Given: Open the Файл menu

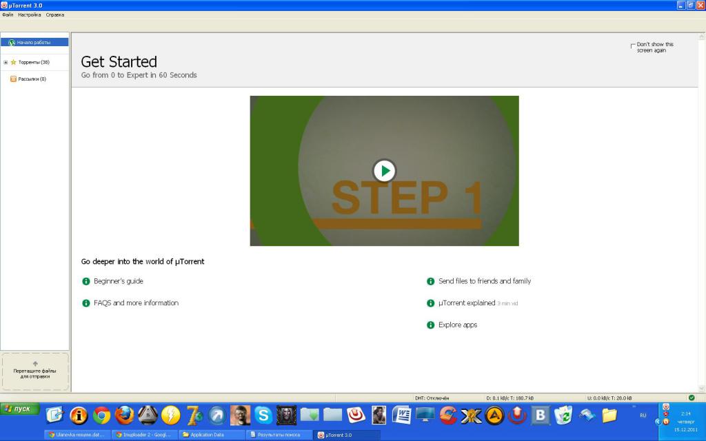Looking at the screenshot, I should [x=8, y=14].
